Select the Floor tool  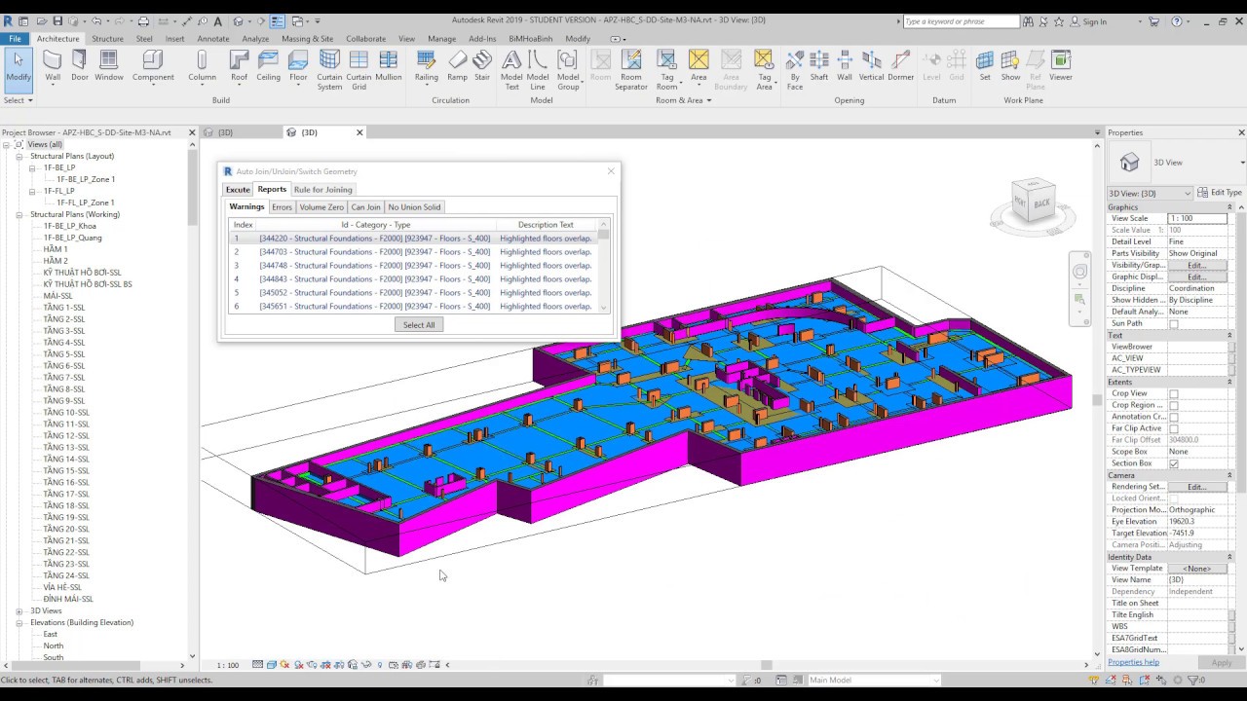tap(298, 66)
